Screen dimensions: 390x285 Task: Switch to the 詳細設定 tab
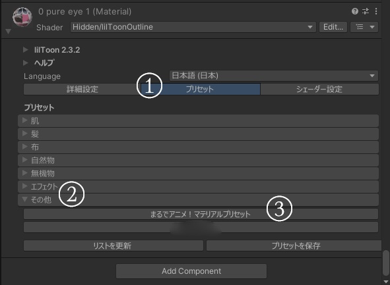pos(82,90)
